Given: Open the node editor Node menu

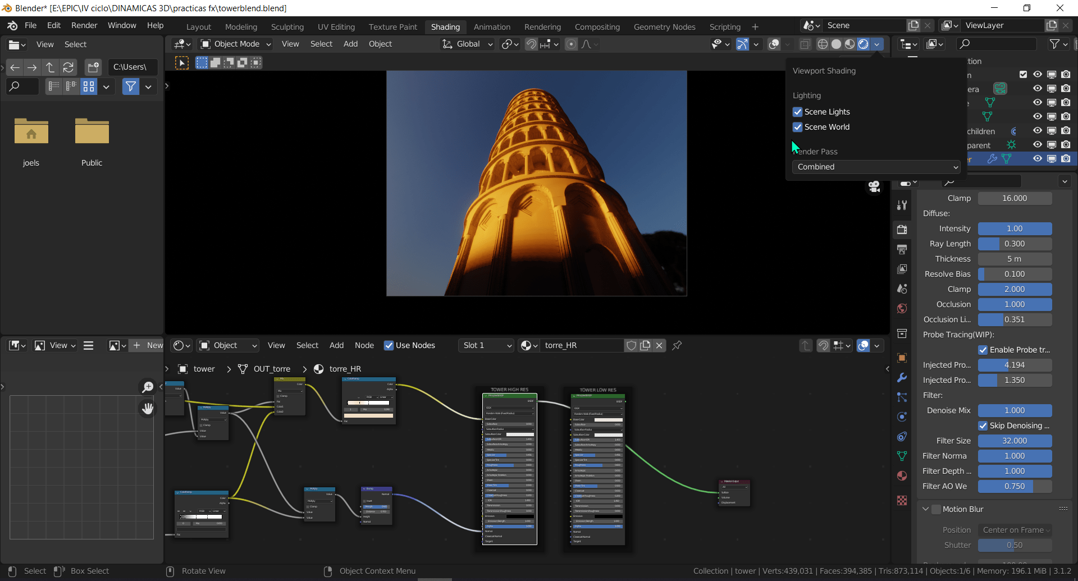Looking at the screenshot, I should pyautogui.click(x=364, y=345).
